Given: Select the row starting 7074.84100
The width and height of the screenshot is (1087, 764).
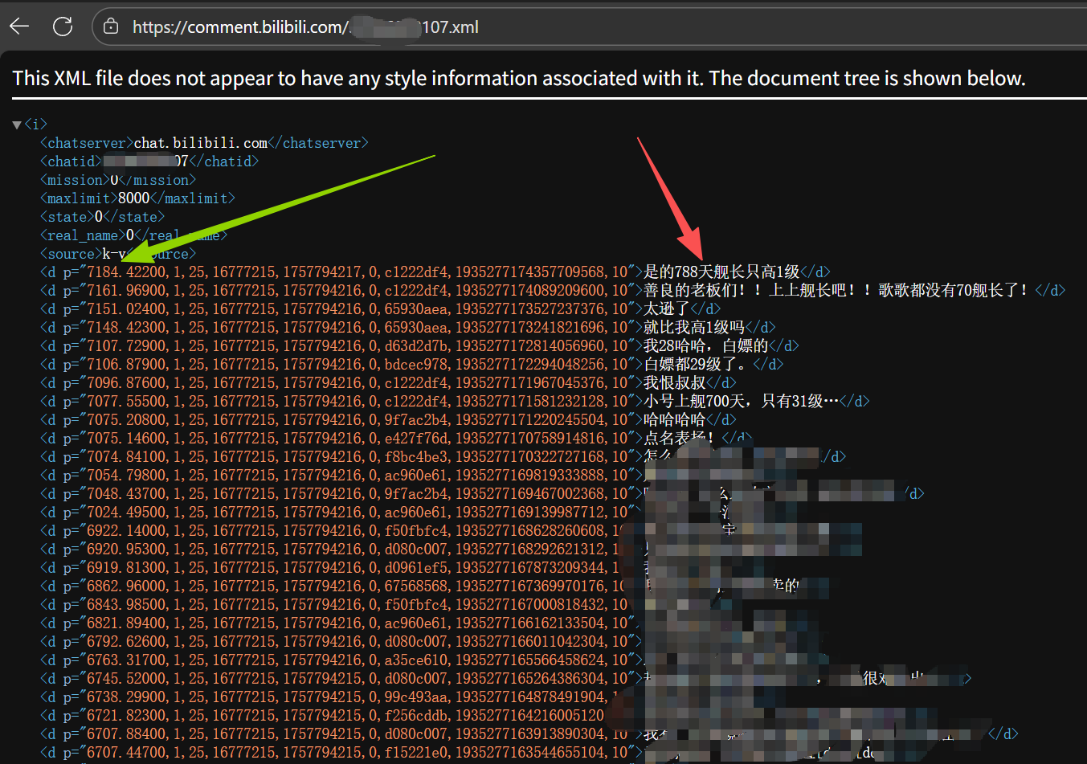Looking at the screenshot, I should [443, 457].
